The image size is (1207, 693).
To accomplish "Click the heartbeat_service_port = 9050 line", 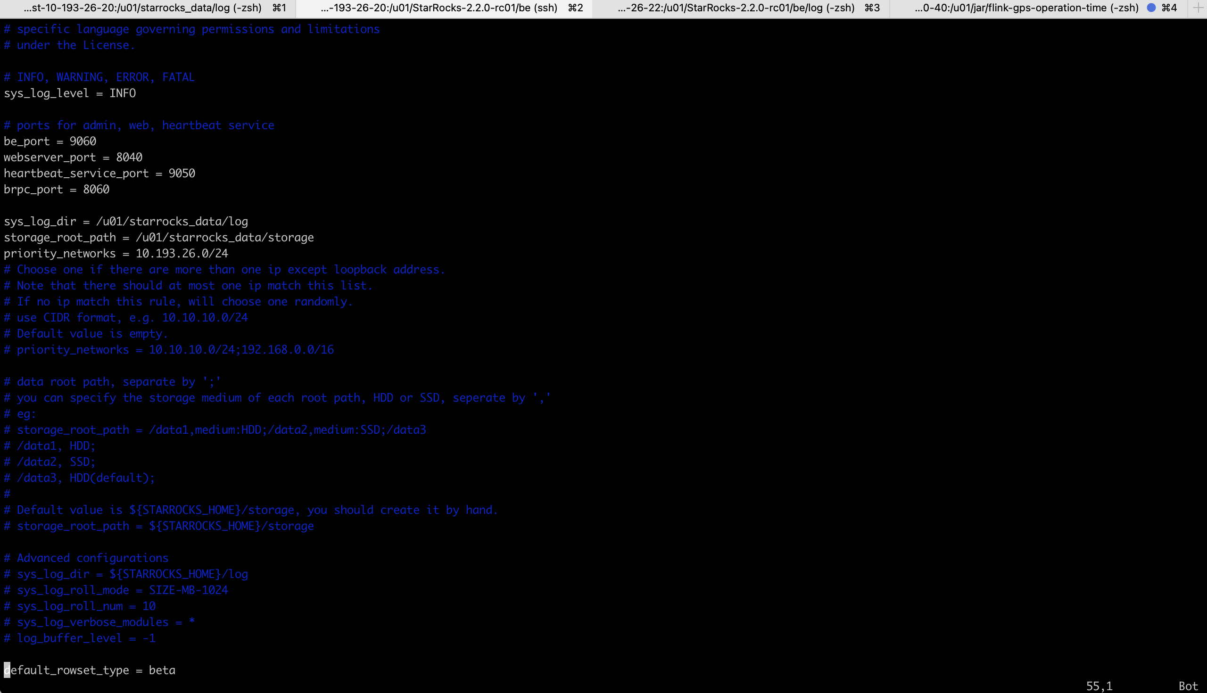I will (x=99, y=173).
